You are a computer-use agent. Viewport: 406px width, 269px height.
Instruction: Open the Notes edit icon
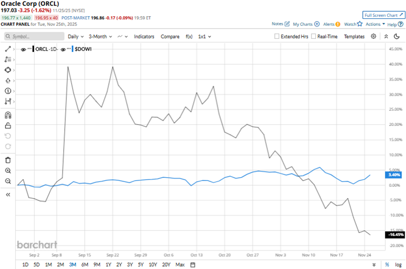287,24
